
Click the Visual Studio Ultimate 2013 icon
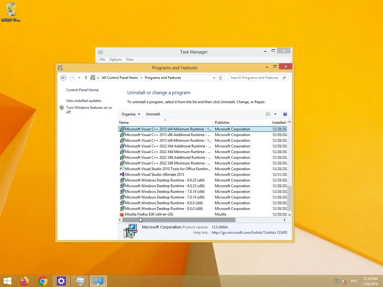122,175
